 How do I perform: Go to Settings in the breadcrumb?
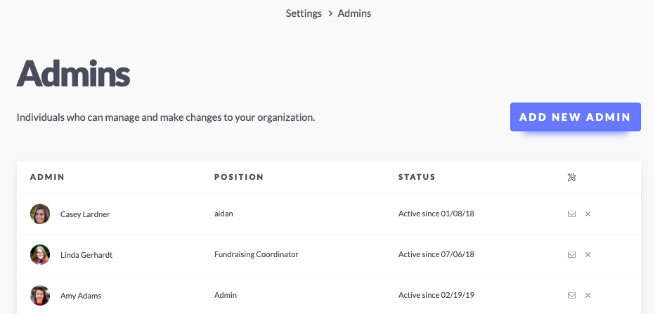[304, 13]
